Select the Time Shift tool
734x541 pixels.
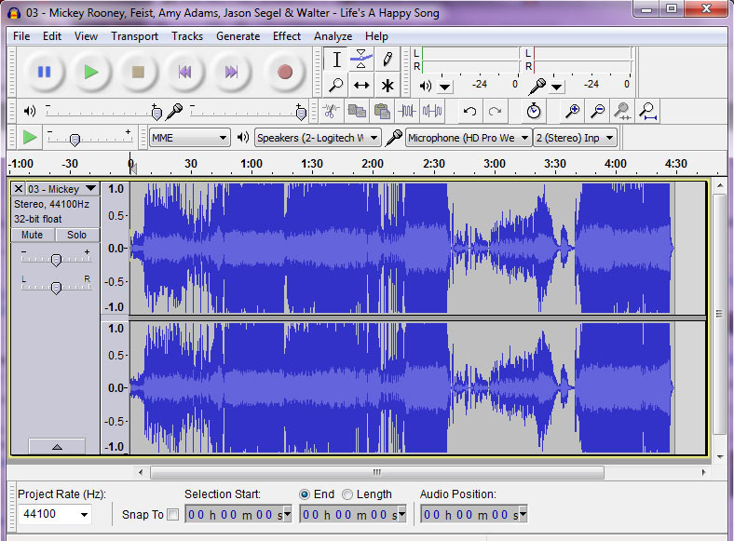tap(361, 85)
